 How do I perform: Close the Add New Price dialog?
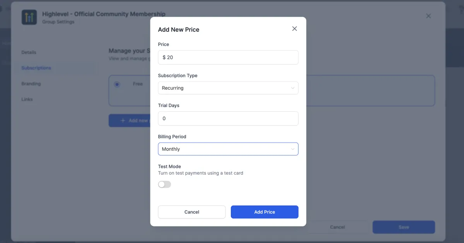[295, 29]
